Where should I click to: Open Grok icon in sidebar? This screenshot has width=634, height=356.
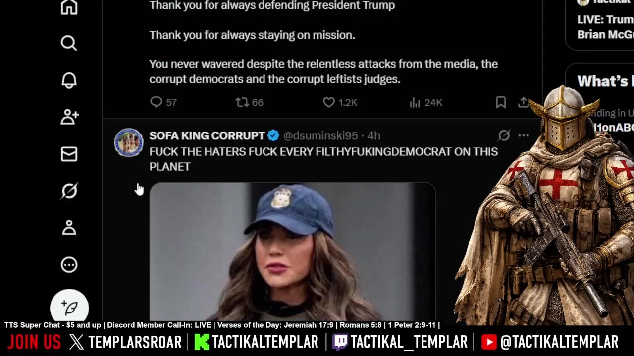coord(69,191)
